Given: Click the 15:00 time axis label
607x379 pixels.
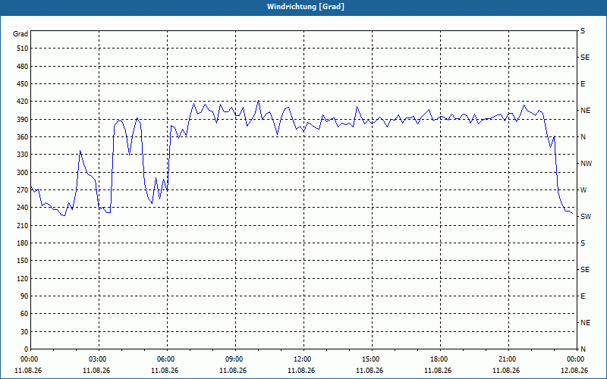Looking at the screenshot, I should pos(371,359).
